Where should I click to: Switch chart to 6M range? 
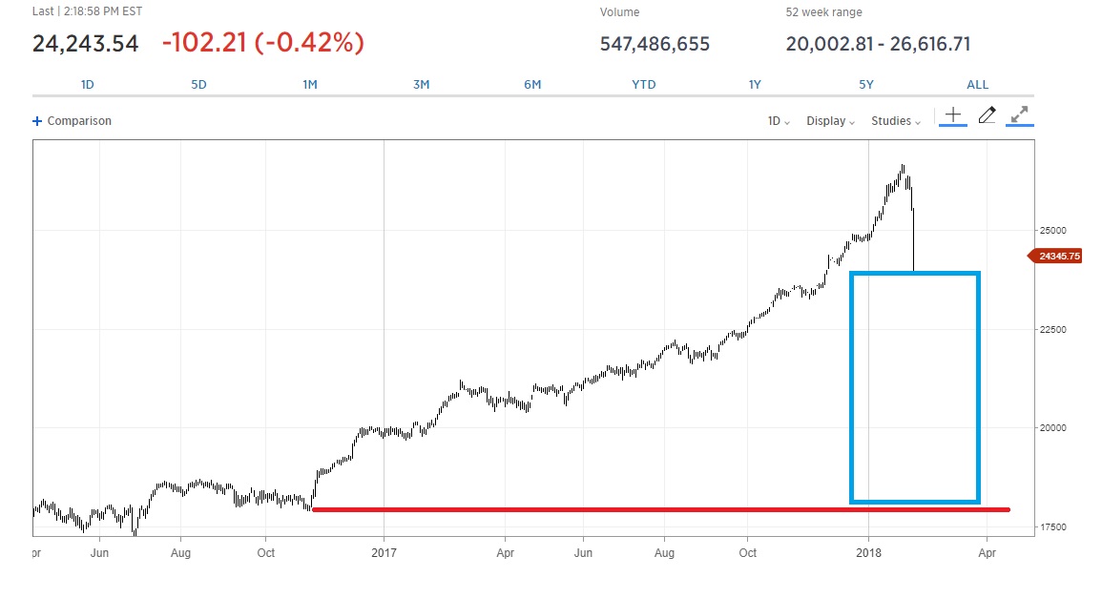click(532, 84)
